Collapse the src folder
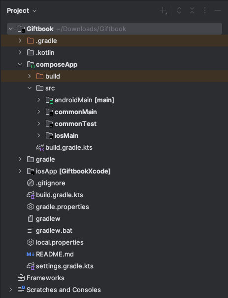Viewport: 228px width, 298px height. click(x=30, y=88)
